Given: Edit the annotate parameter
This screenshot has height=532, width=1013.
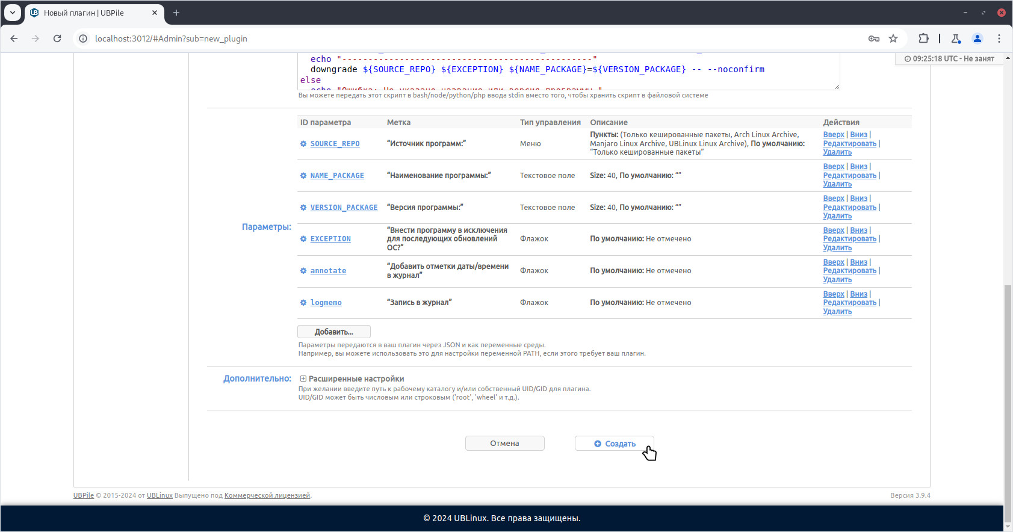Looking at the screenshot, I should click(x=849, y=271).
